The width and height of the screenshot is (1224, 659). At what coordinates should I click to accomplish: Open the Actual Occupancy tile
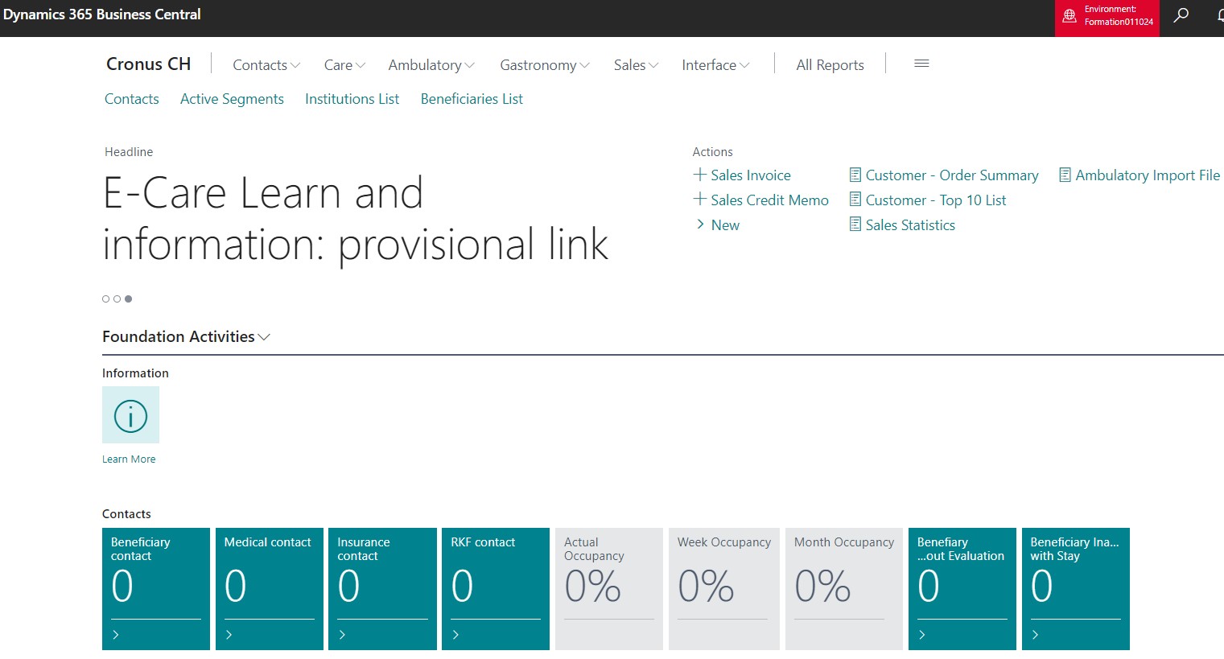click(609, 589)
